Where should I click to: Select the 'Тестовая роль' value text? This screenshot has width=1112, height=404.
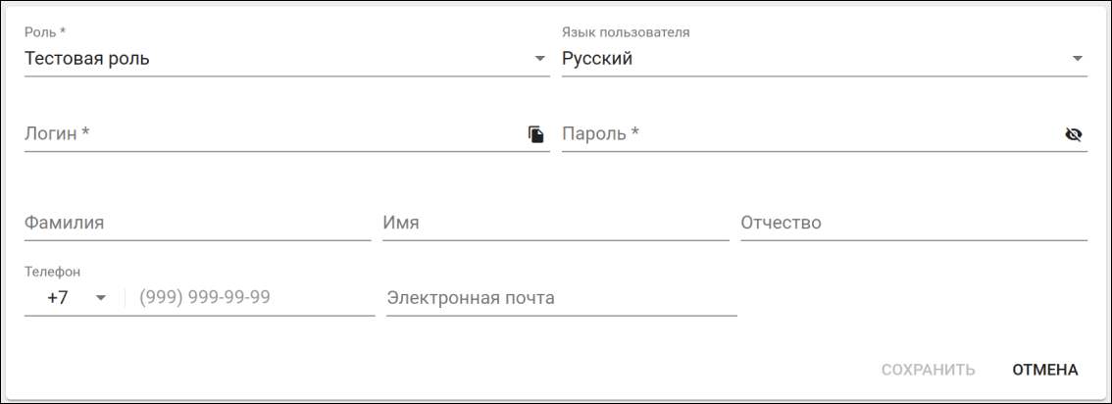coord(87,59)
